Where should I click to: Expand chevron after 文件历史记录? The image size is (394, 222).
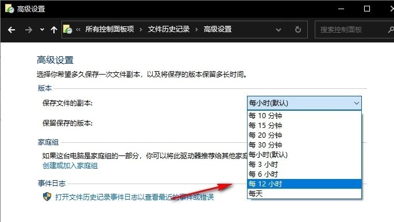pos(196,30)
